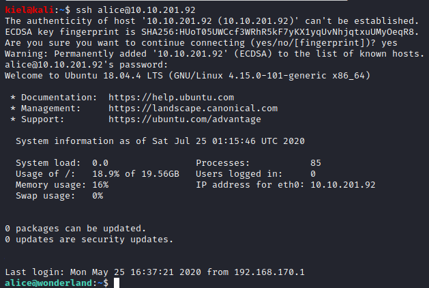Click the Processes count value 85
Image resolution: width=429 pixels, height=288 pixels.
point(315,163)
